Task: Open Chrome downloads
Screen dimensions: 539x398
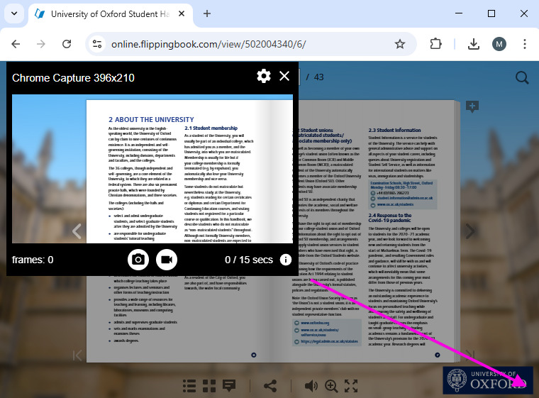Action: point(474,44)
